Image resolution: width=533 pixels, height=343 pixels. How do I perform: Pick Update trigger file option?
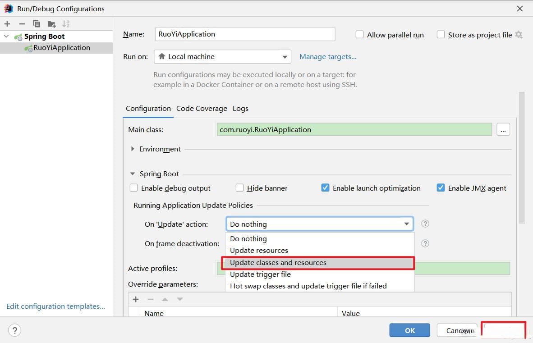pos(320,274)
